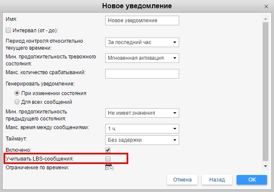The height and width of the screenshot is (192, 274).
Task: Open the Без задержки timeout dropdown
Action: coord(142,140)
